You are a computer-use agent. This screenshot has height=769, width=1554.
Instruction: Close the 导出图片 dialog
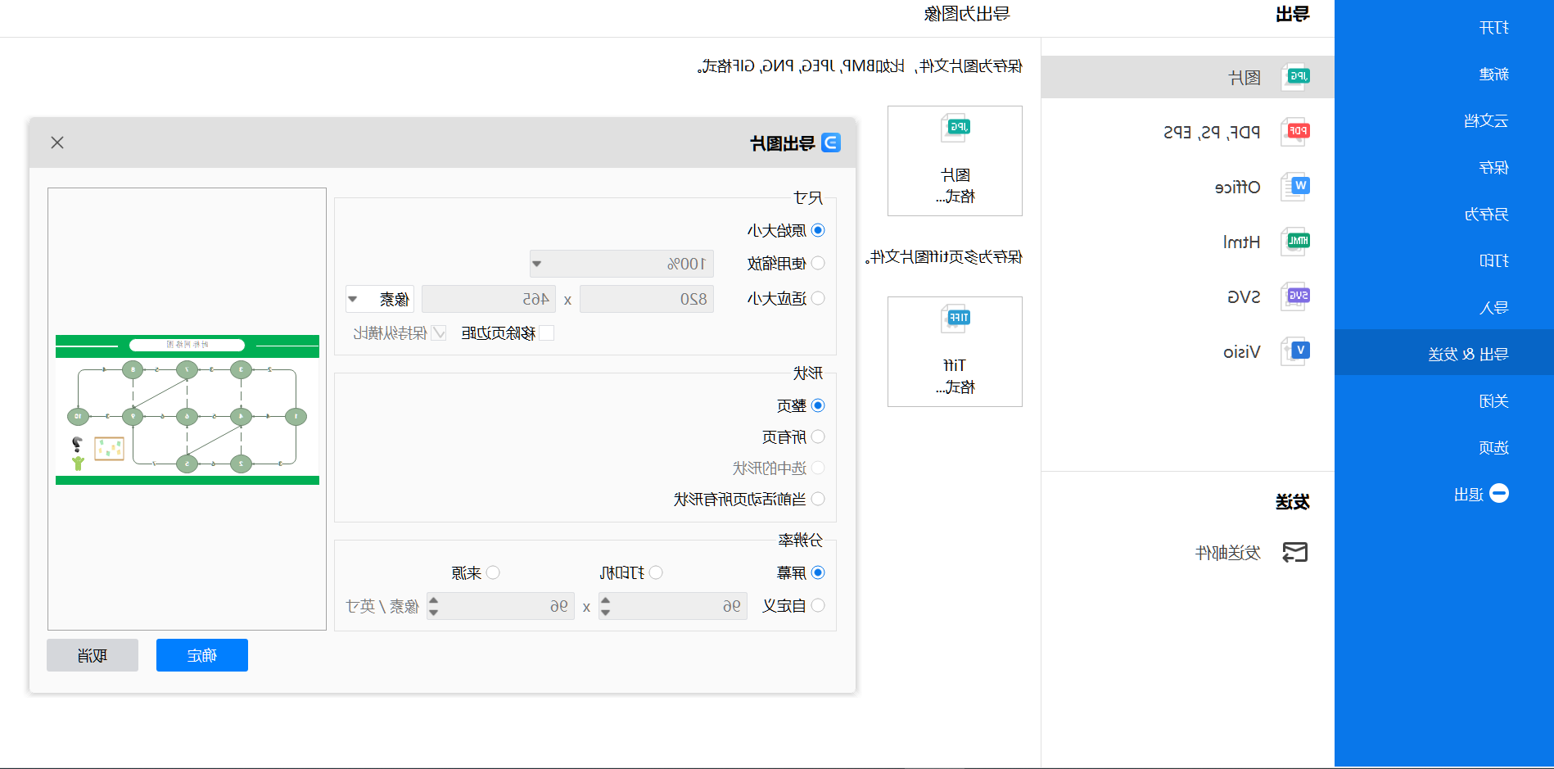(x=57, y=142)
